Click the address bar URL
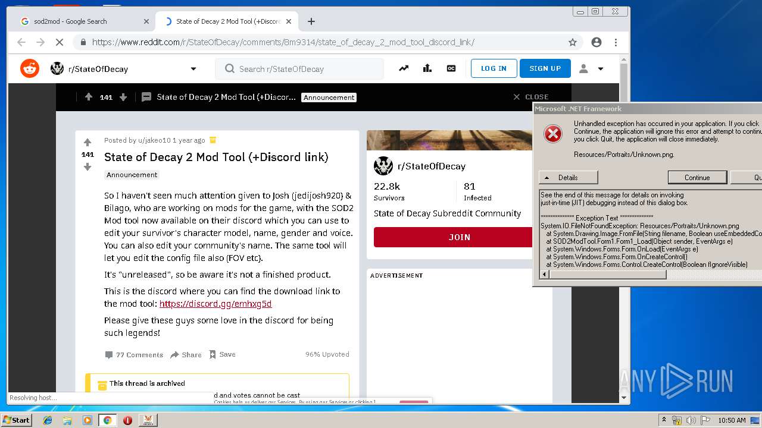 coord(283,42)
